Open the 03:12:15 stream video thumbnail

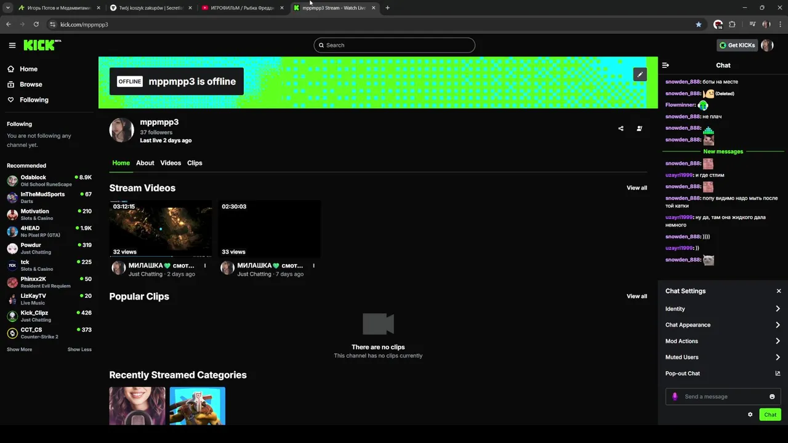(x=161, y=228)
